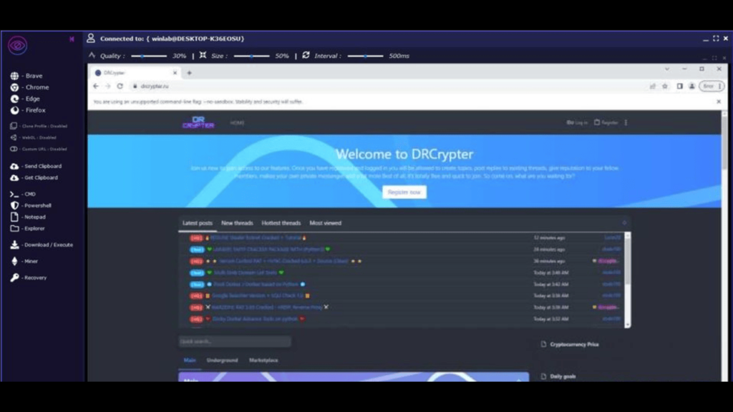Click the browser forward arrow
The image size is (733, 412).
108,86
